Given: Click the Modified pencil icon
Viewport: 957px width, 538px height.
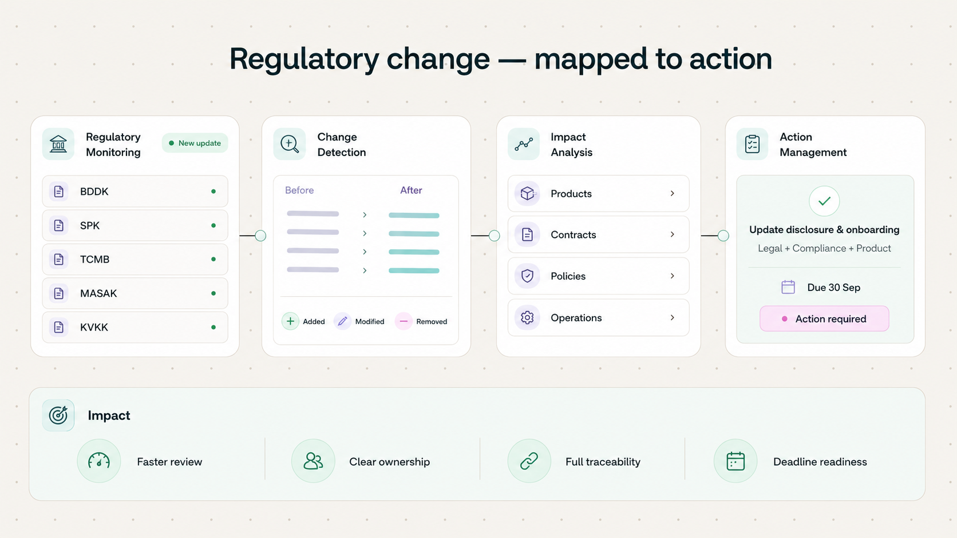Looking at the screenshot, I should [342, 321].
